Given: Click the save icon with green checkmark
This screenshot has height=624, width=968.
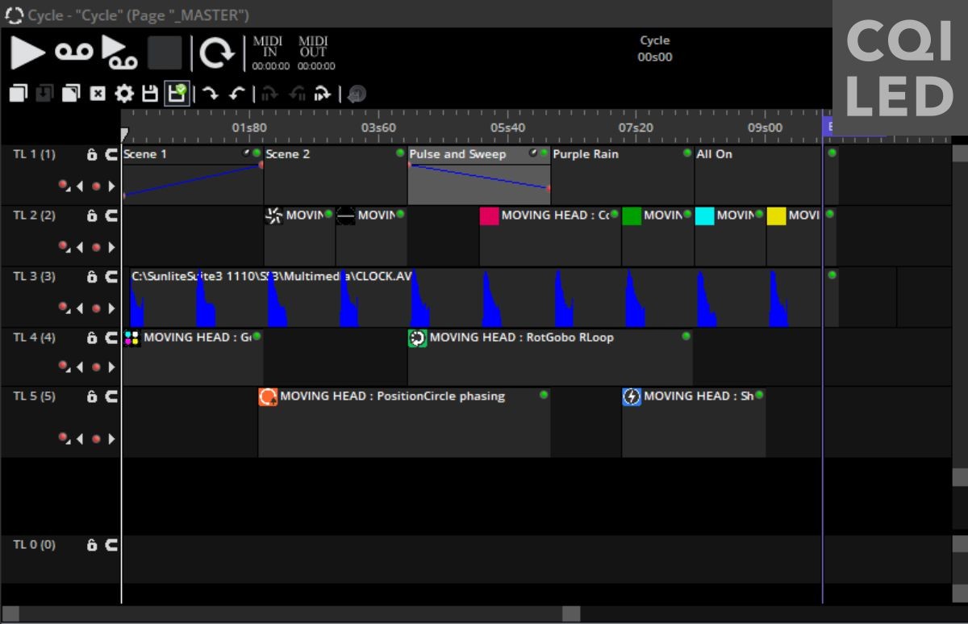Looking at the screenshot, I should pyautogui.click(x=177, y=94).
